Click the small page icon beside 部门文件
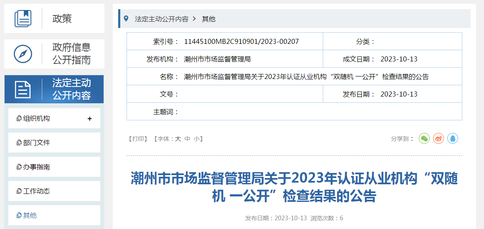The height and width of the screenshot is (229, 484). pos(19,143)
